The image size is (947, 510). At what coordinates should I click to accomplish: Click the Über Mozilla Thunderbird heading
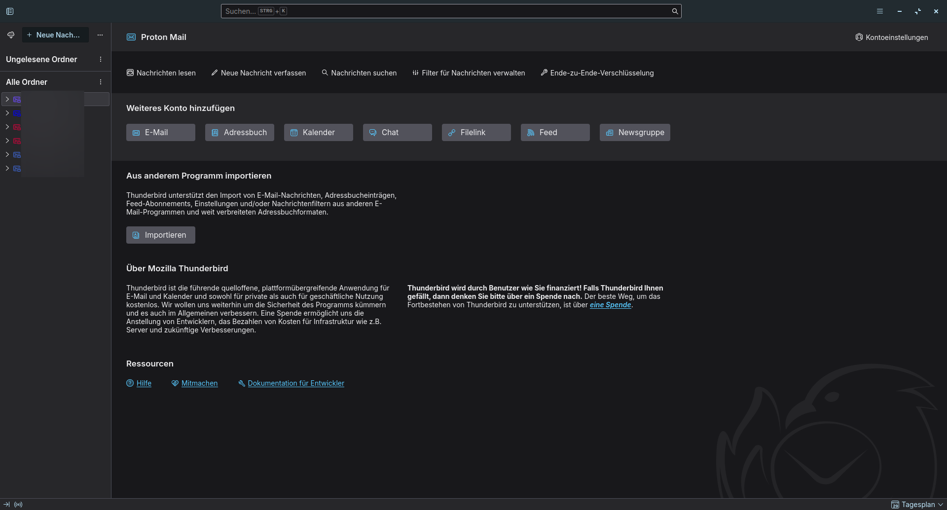[x=177, y=268]
